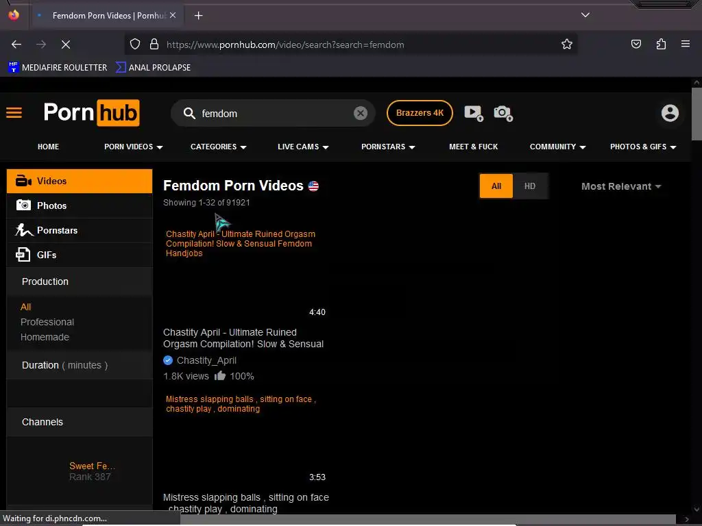
Task: Close the Femdom Porn Videos browser tab
Action: 173,15
